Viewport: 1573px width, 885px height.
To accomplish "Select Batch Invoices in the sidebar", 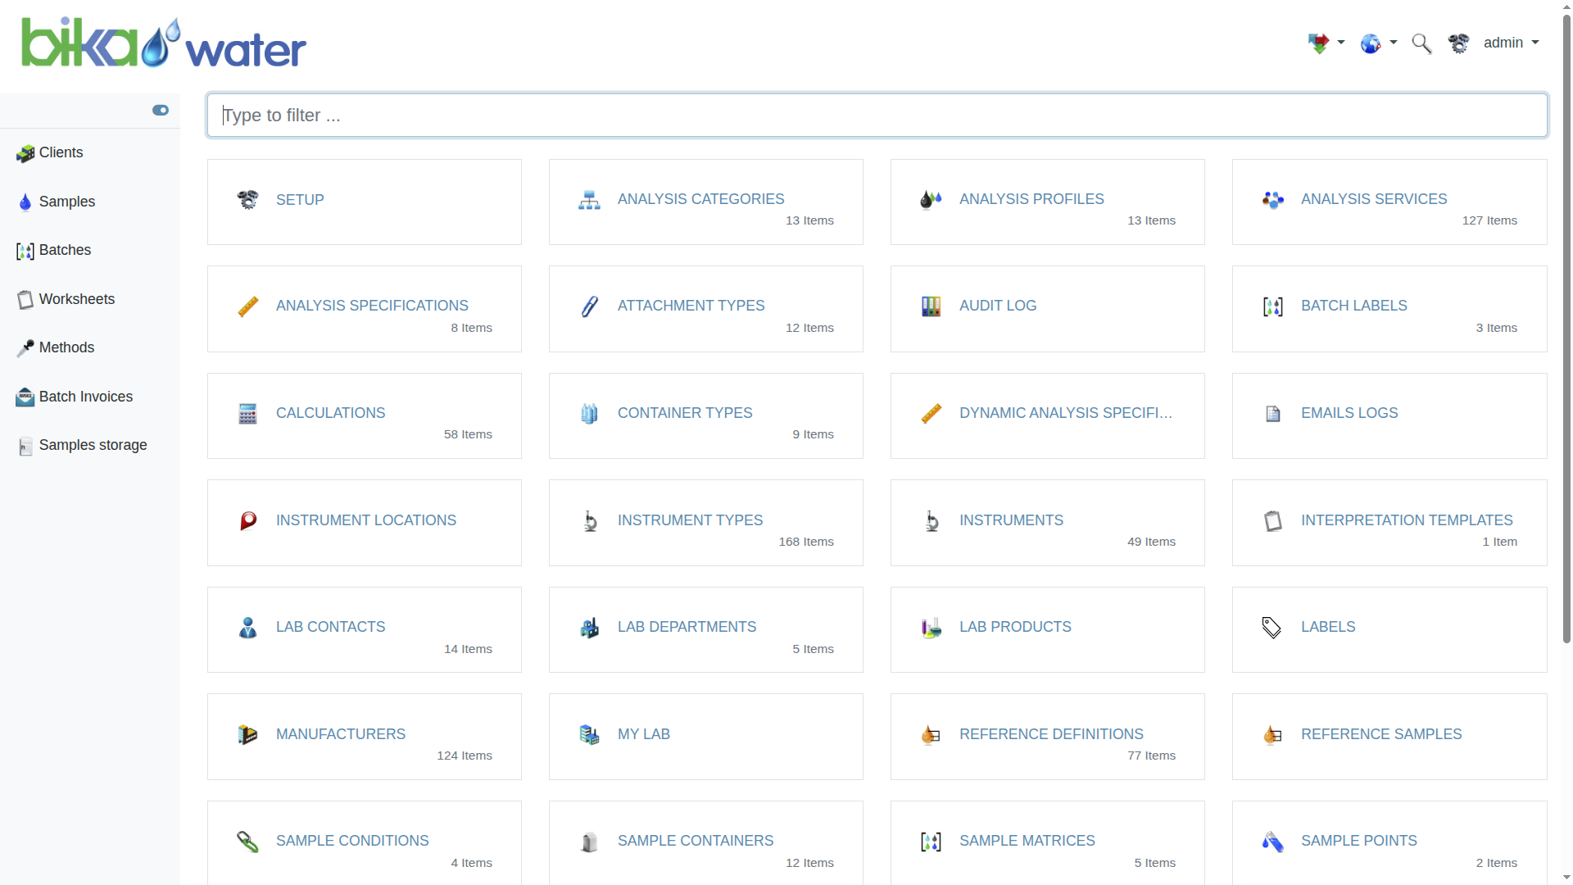I will [85, 397].
